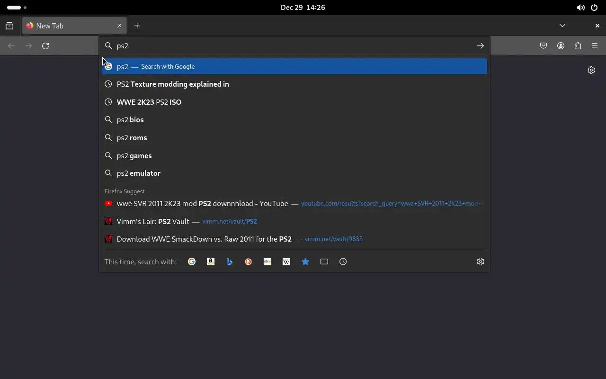This screenshot has width=606, height=379.
Task: Pick the "ps2 emulator" search suggestion
Action: point(294,173)
